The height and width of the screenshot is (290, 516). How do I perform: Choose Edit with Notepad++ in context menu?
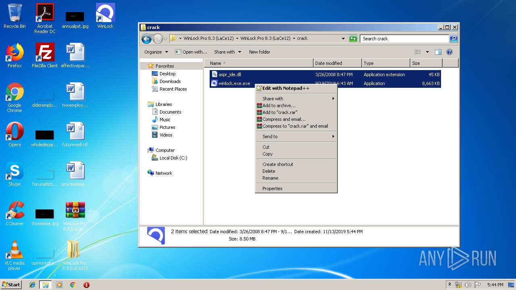(296, 88)
